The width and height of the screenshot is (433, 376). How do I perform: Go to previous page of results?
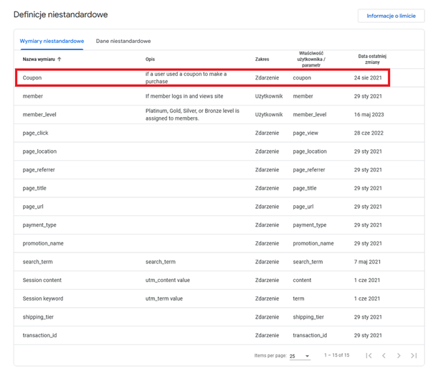(384, 356)
